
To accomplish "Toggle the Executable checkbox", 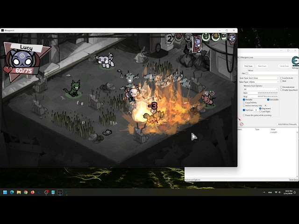I will (x=268, y=99).
